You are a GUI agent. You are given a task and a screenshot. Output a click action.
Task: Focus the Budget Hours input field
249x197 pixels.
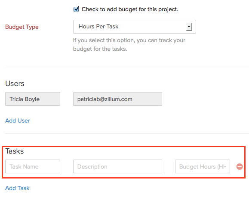[x=203, y=166]
